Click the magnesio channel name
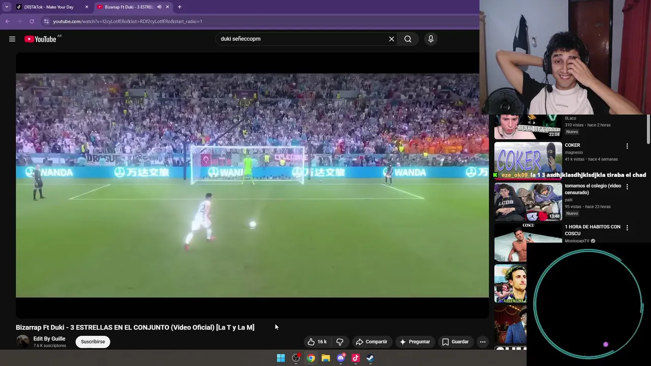Image resolution: width=651 pixels, height=366 pixels. 574,152
